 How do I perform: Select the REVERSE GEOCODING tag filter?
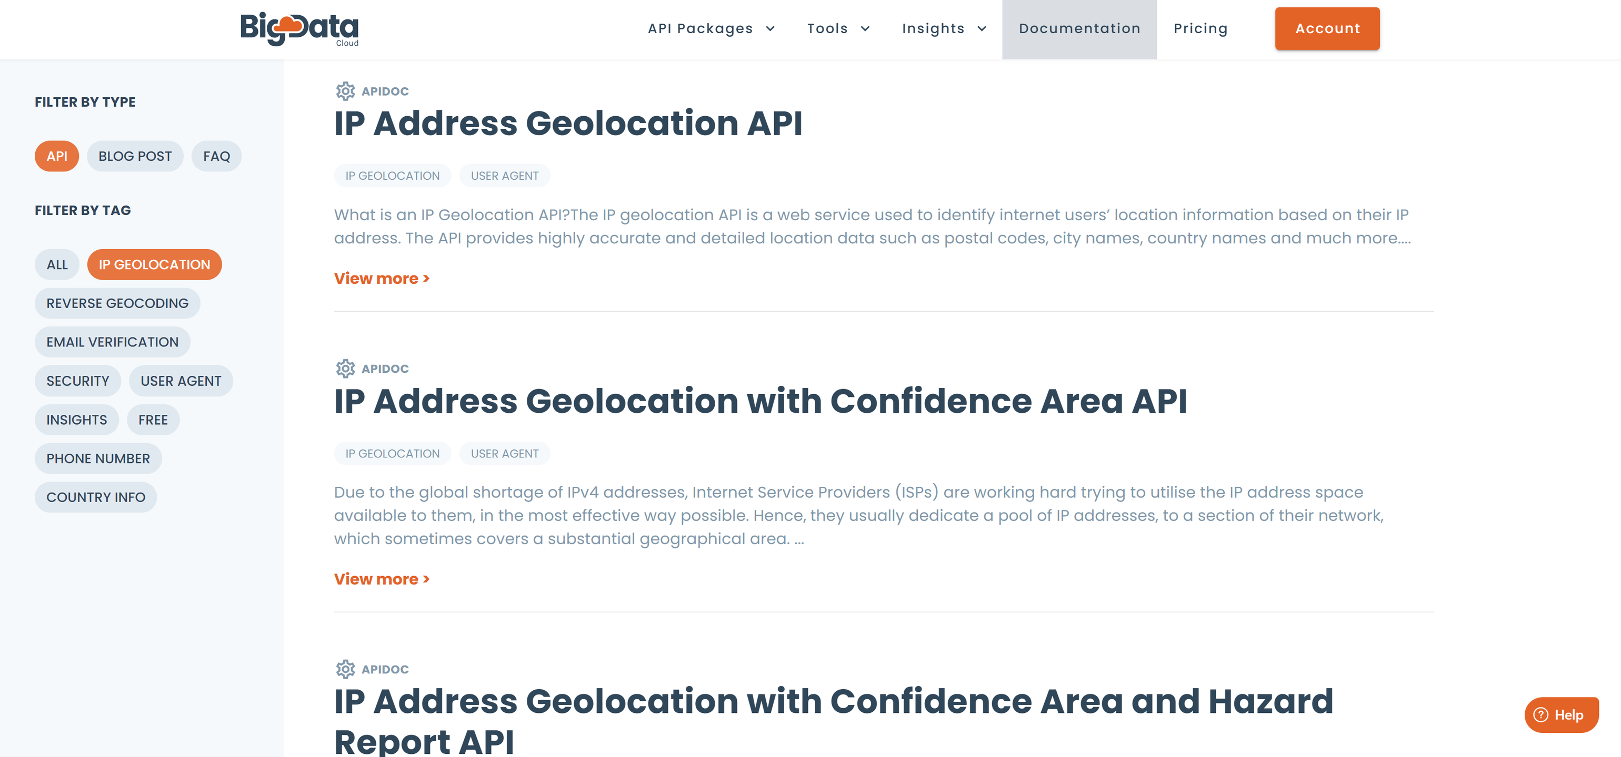click(x=117, y=304)
